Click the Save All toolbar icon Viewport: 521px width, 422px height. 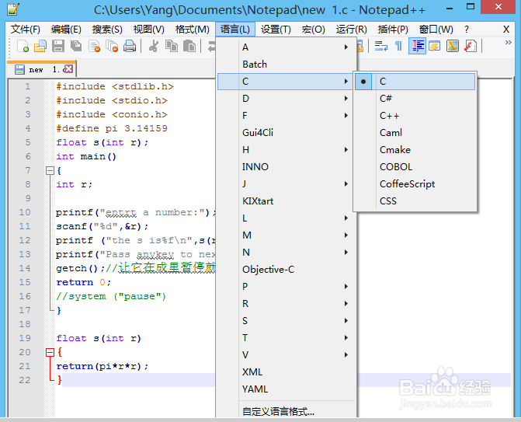76,46
